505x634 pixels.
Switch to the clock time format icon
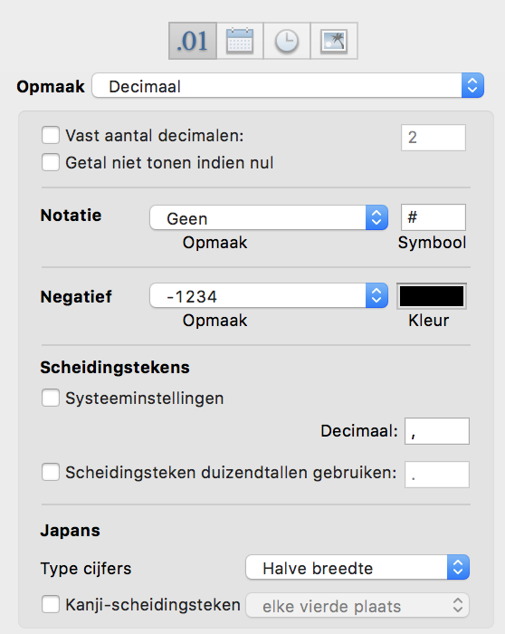[x=286, y=41]
